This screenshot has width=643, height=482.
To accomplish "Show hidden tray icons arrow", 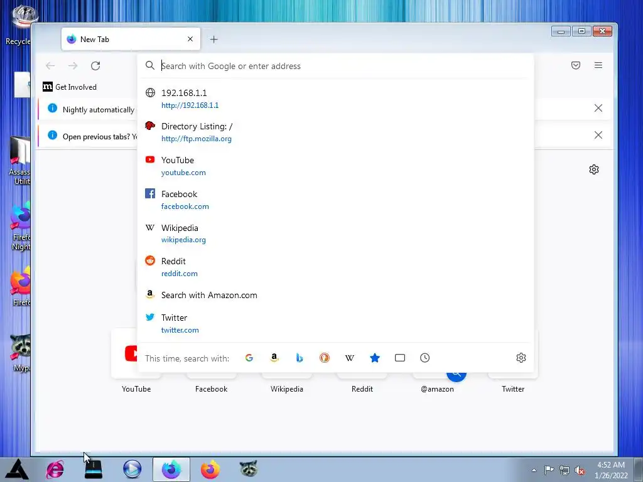I will [x=534, y=470].
